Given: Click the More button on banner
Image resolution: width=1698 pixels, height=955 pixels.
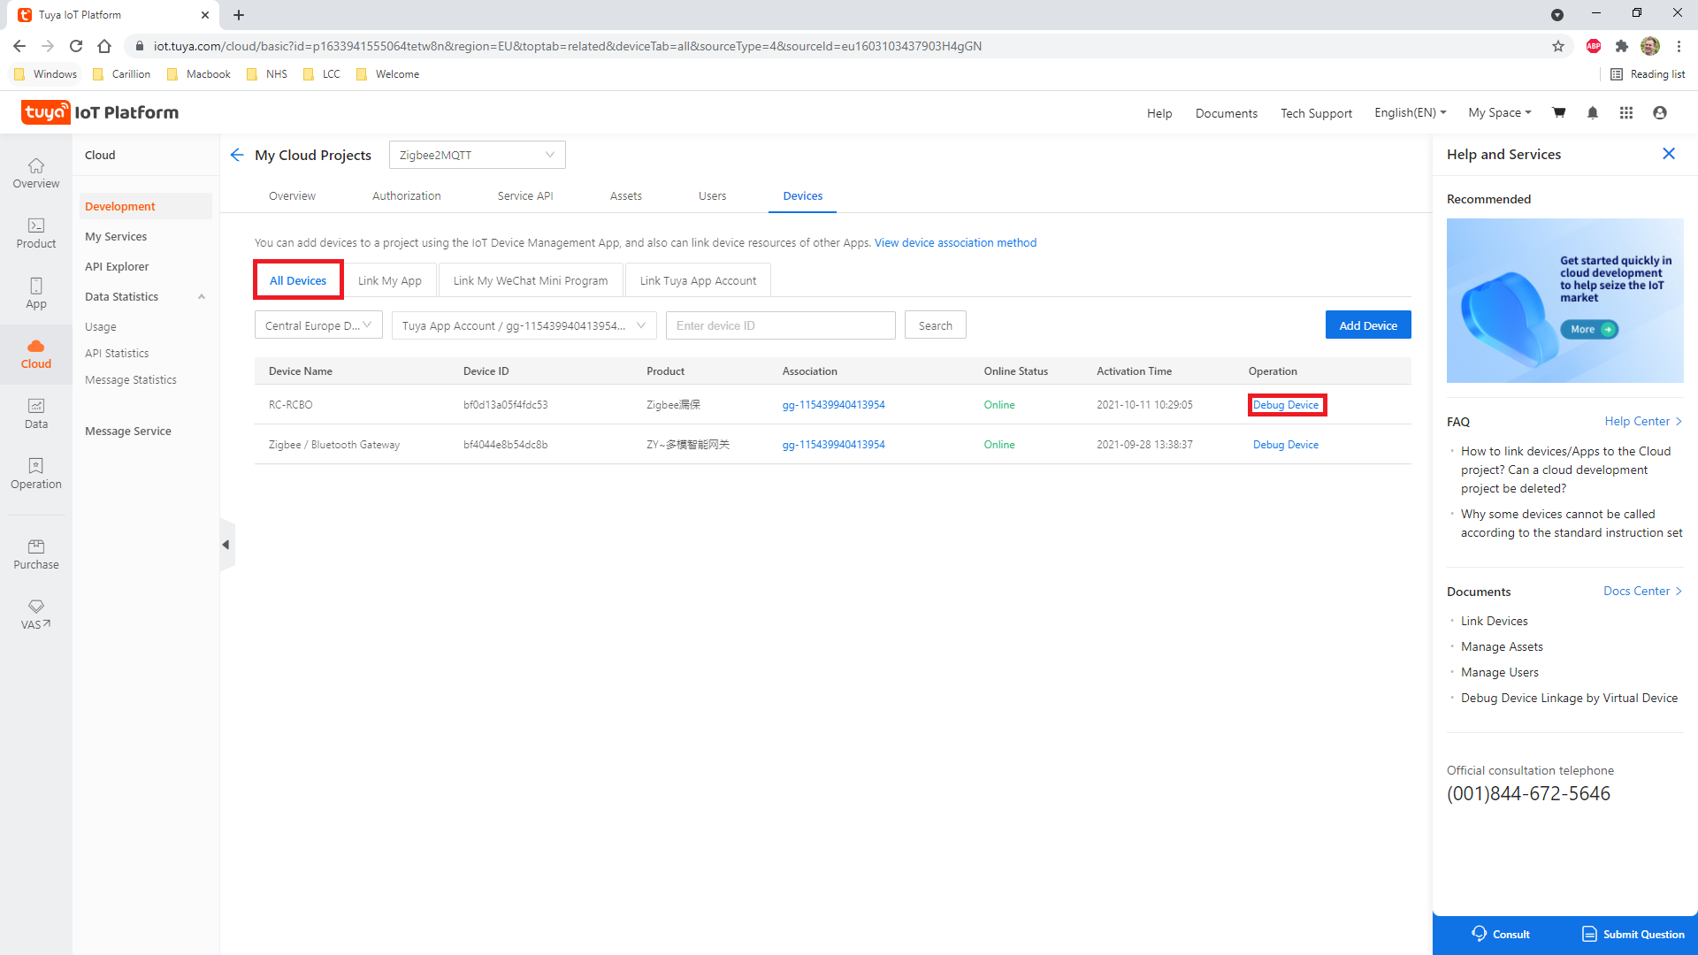Looking at the screenshot, I should (1589, 329).
